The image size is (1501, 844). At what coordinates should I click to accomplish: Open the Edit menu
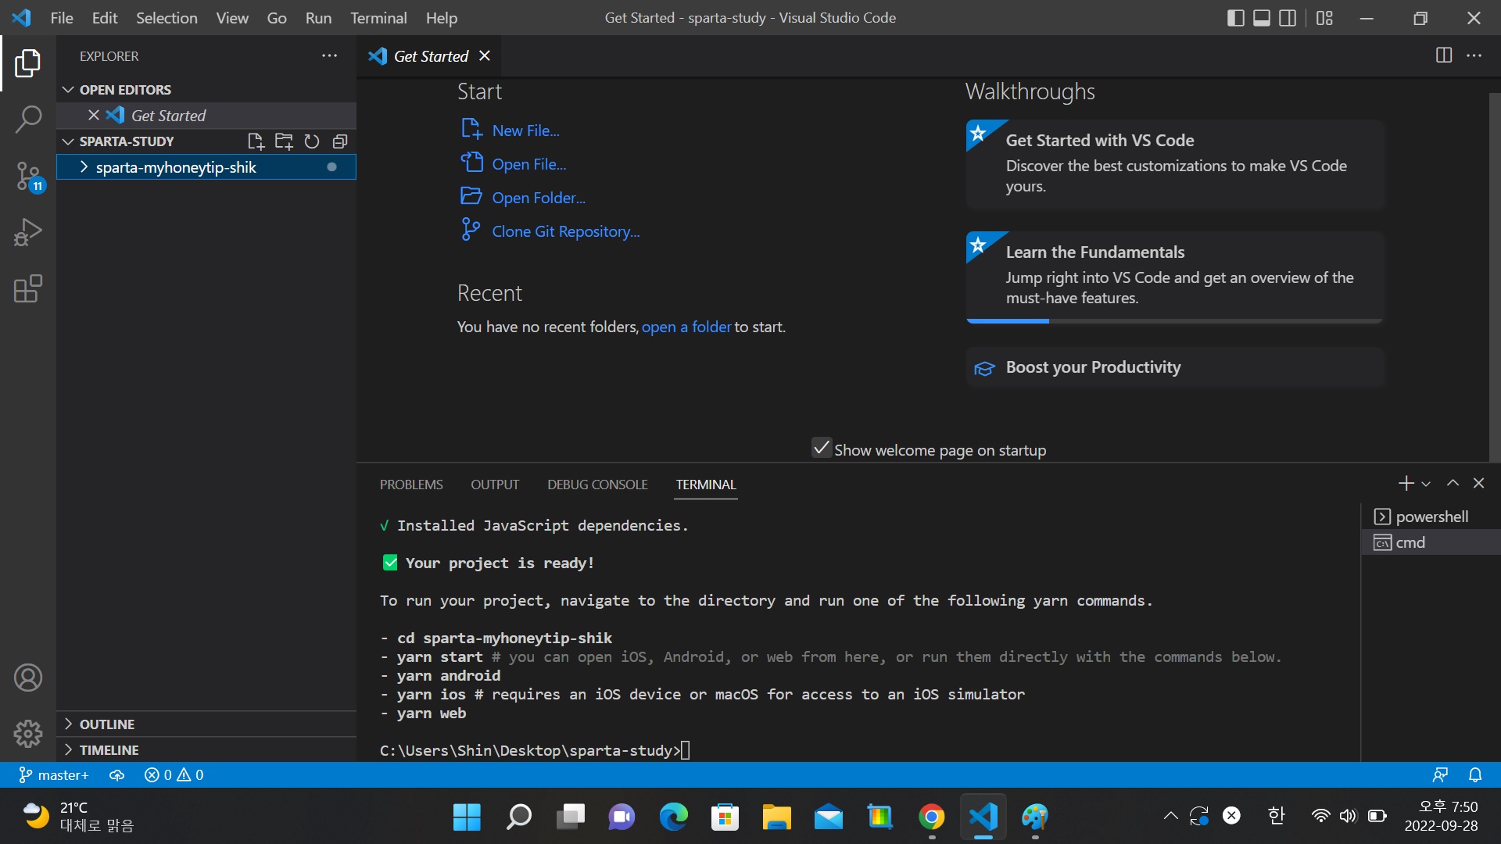pos(105,17)
